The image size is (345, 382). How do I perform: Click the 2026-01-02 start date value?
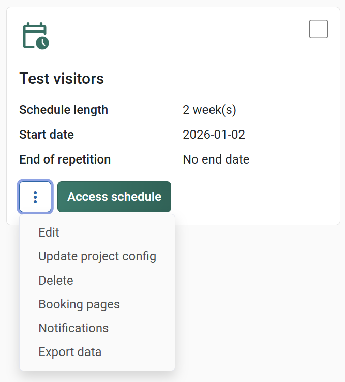[x=214, y=135]
